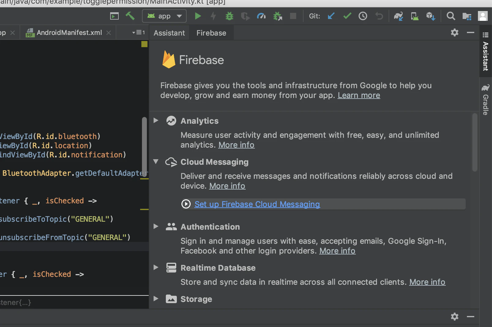Run the app with green play button
This screenshot has width=492, height=327.
198,16
